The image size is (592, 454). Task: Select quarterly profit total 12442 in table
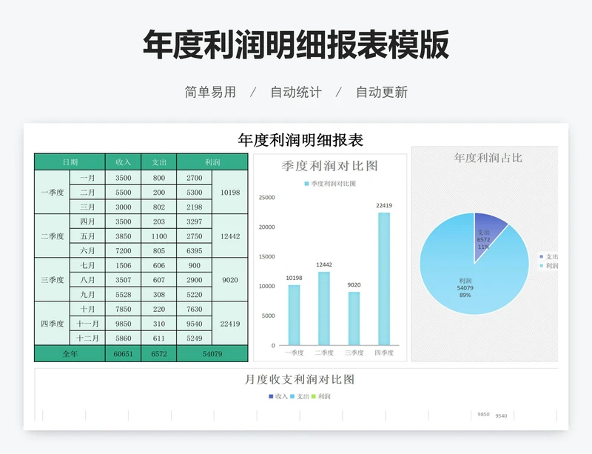230,236
